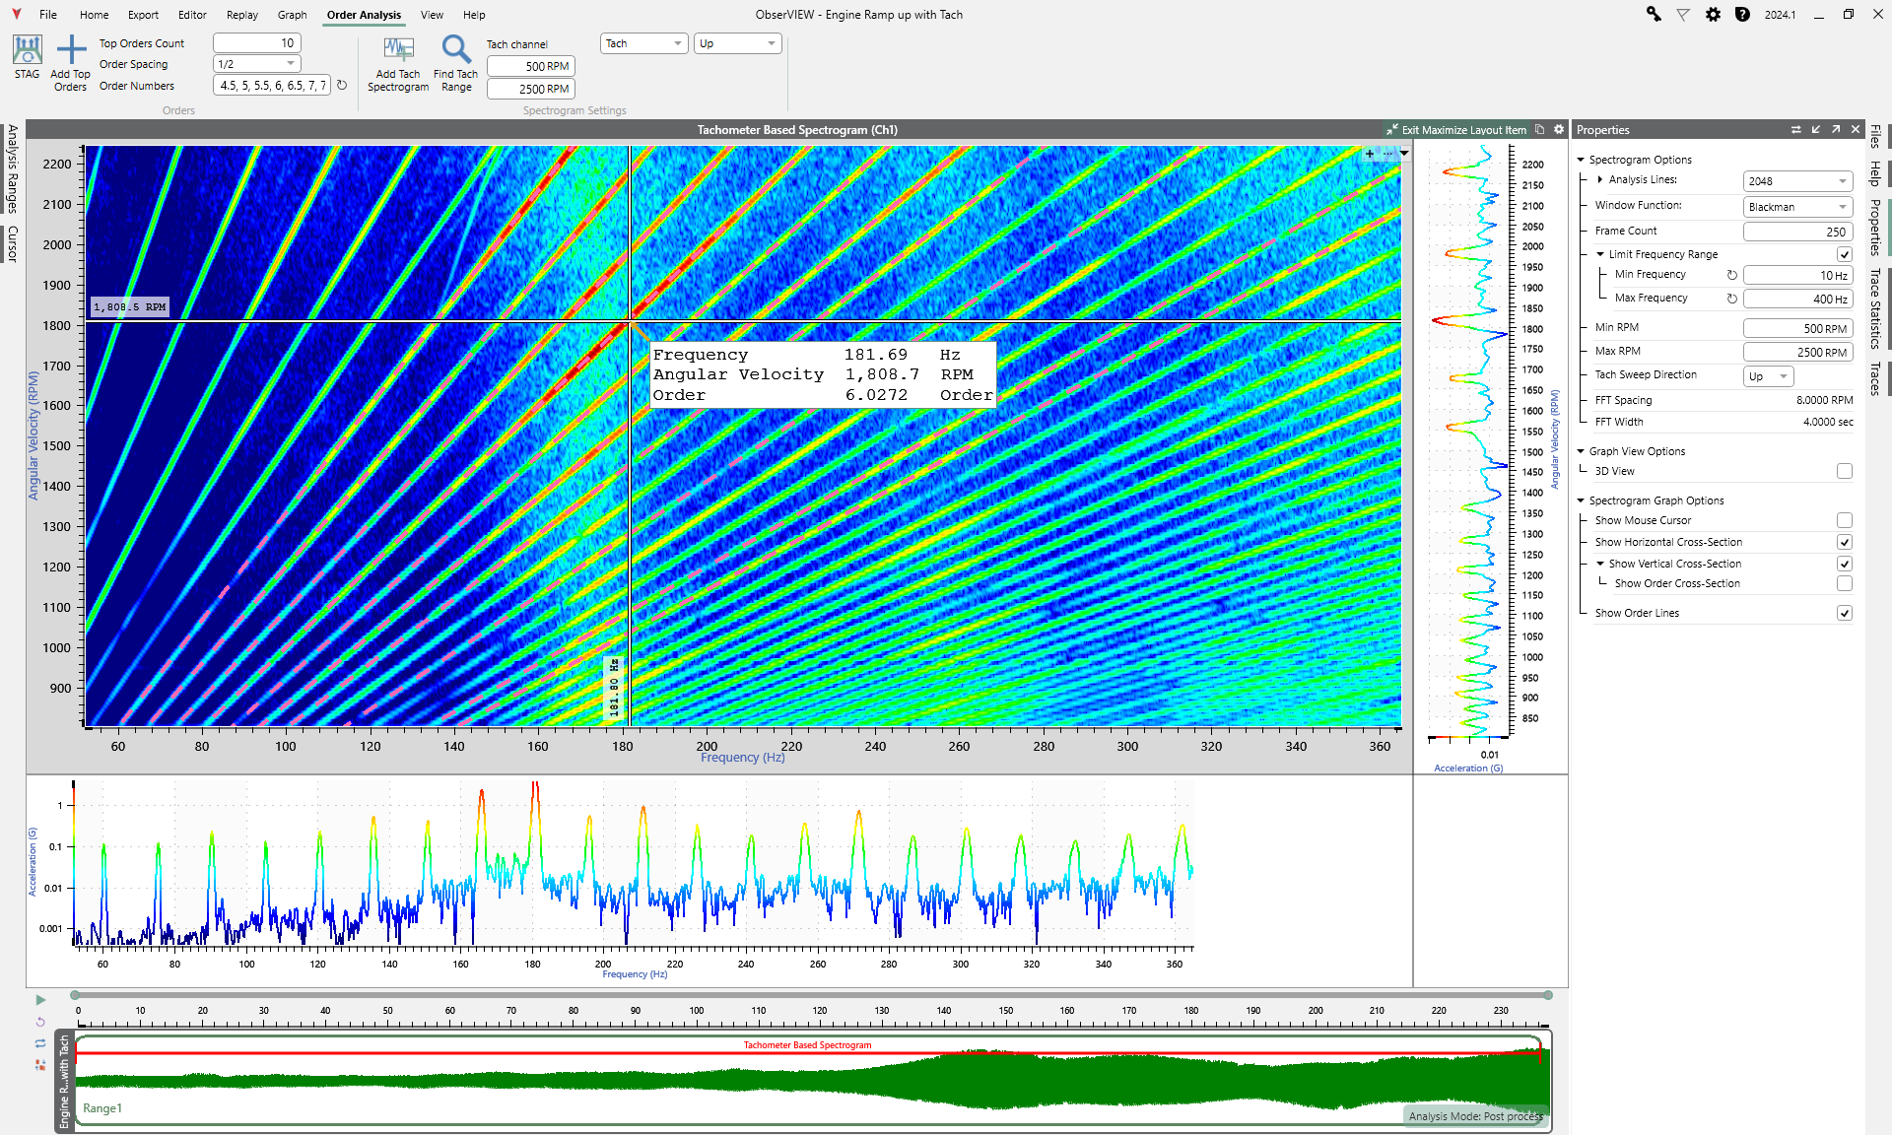
Task: Collapse the Spectrogram Options section
Action: click(x=1581, y=160)
